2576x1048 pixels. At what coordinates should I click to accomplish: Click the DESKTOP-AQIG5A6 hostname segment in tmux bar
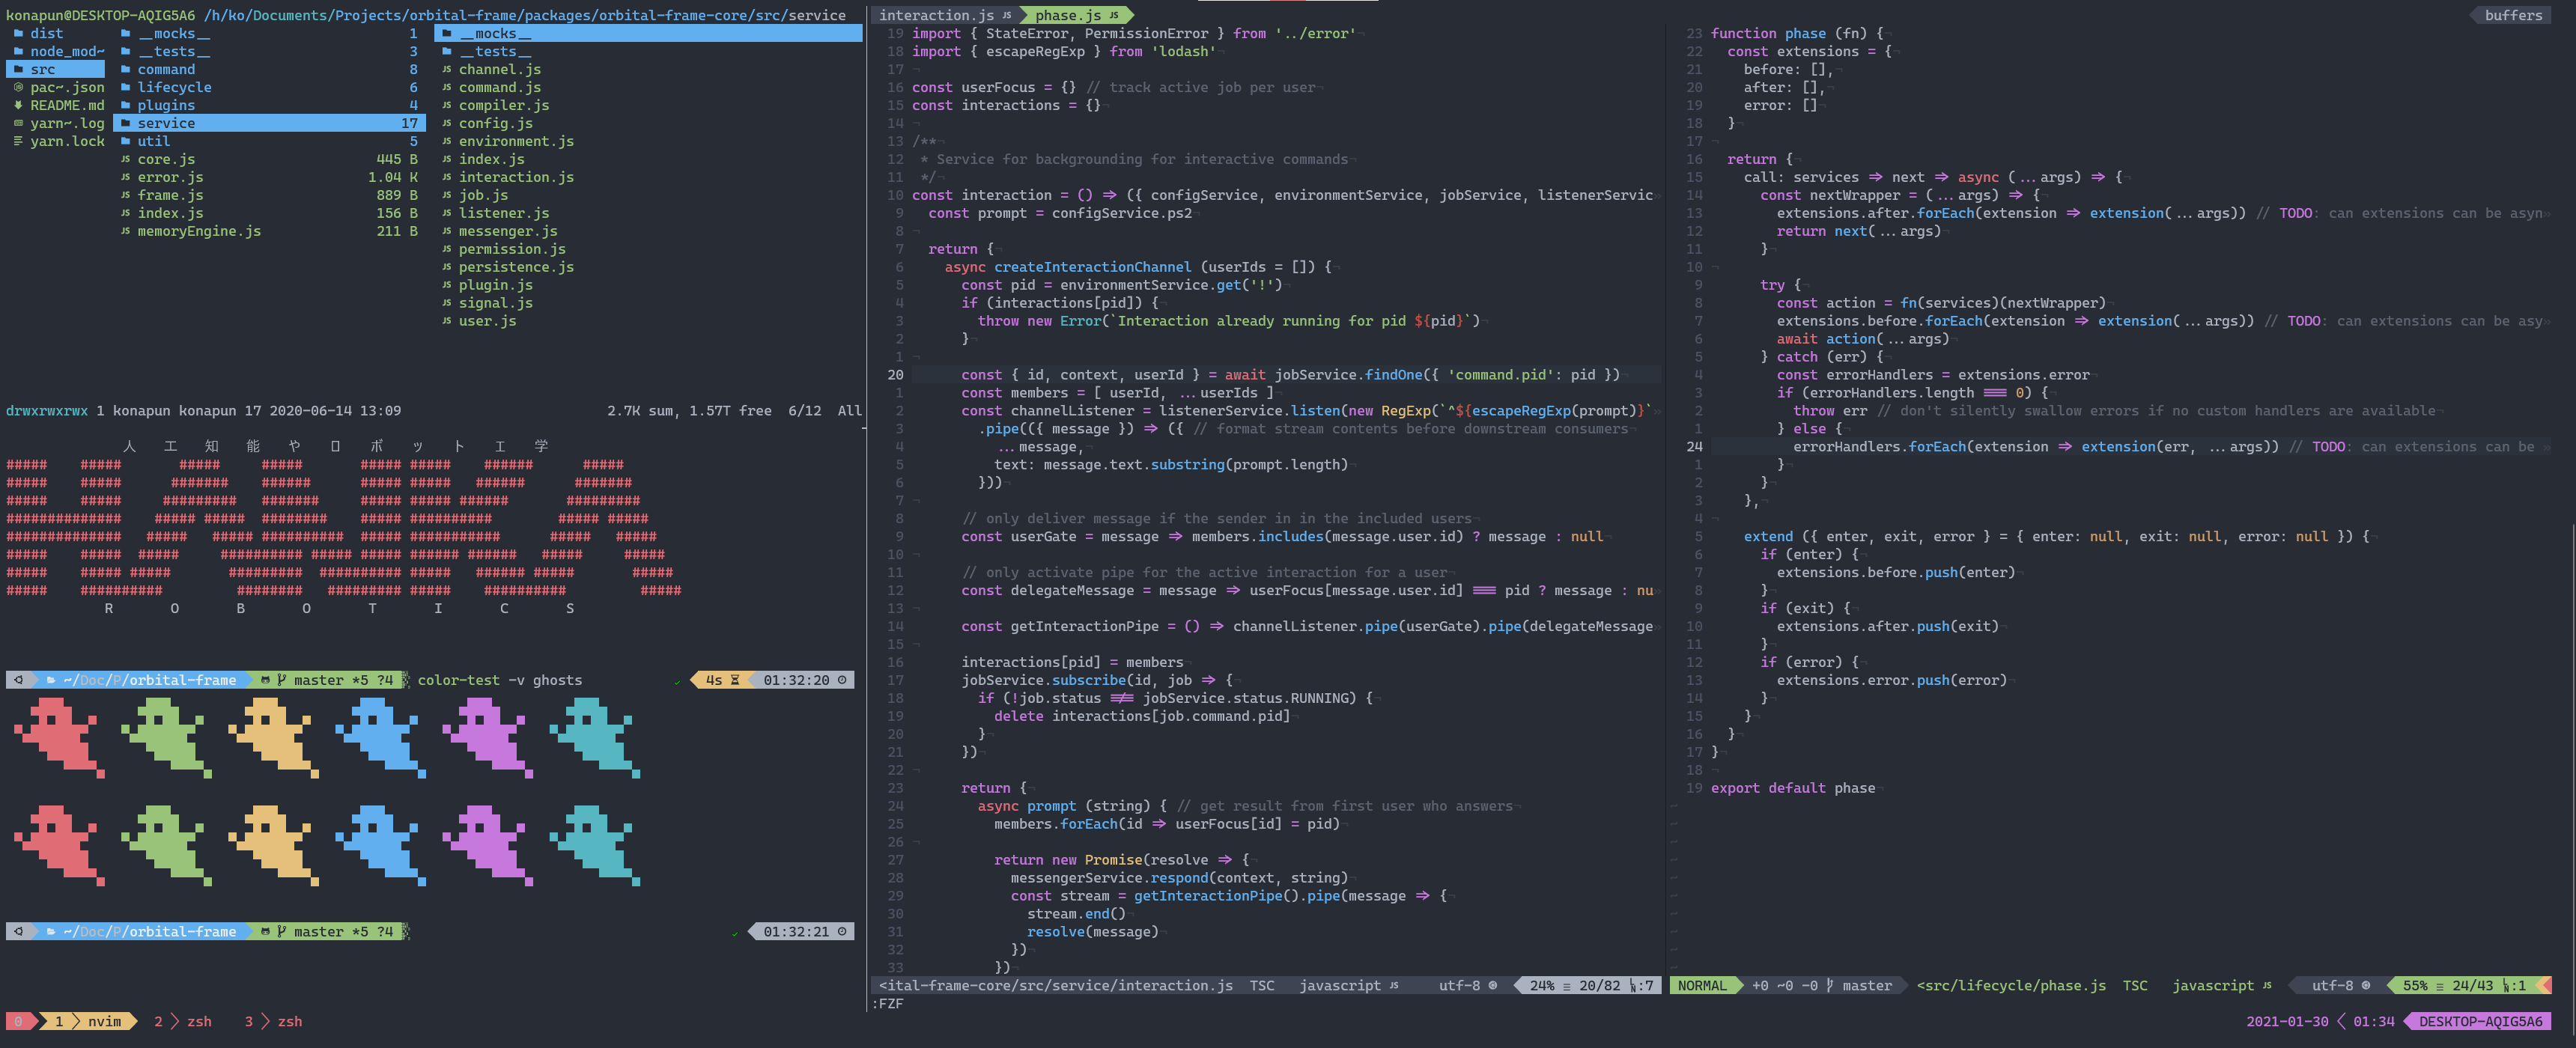[2480, 1021]
